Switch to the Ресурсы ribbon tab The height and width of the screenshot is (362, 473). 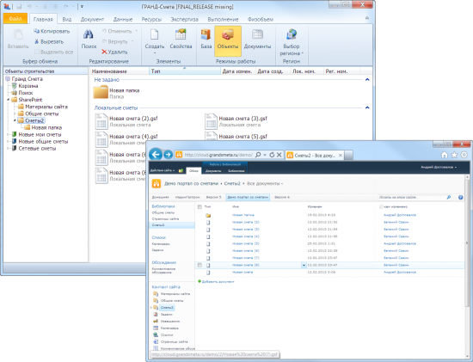[x=151, y=19]
